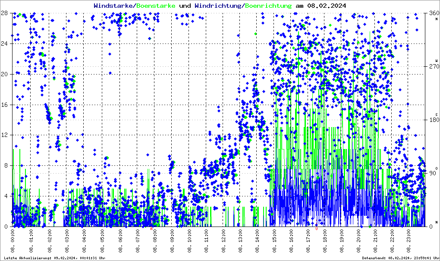Click the 4 value on the left axis

(6, 196)
